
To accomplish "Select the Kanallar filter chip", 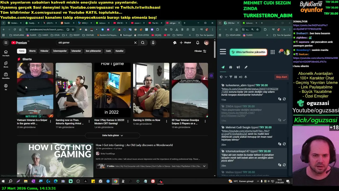I will click(x=119, y=51).
